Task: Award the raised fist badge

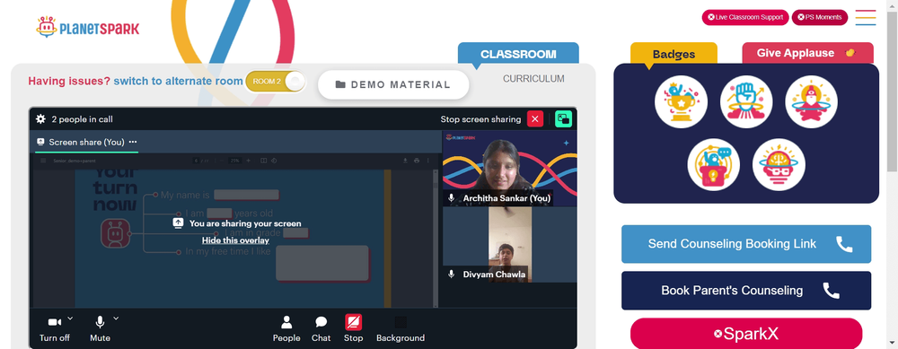Action: [746, 102]
